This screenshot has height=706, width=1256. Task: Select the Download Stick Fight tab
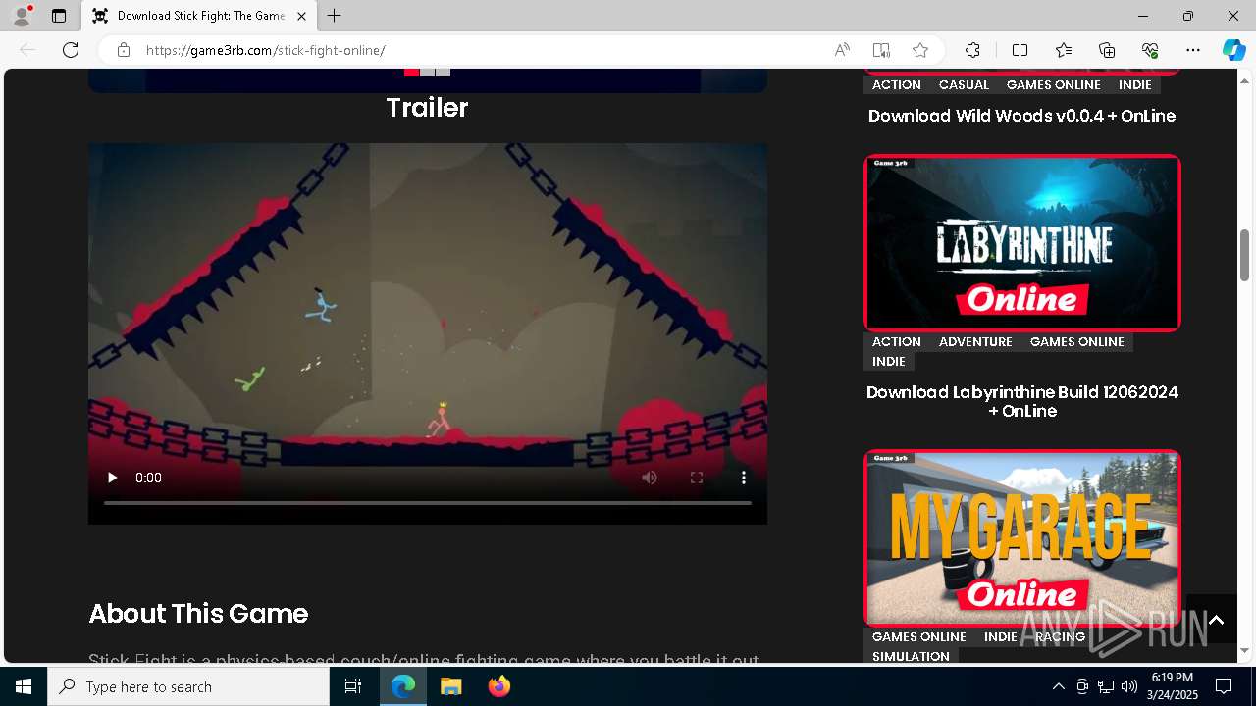pyautogui.click(x=199, y=16)
